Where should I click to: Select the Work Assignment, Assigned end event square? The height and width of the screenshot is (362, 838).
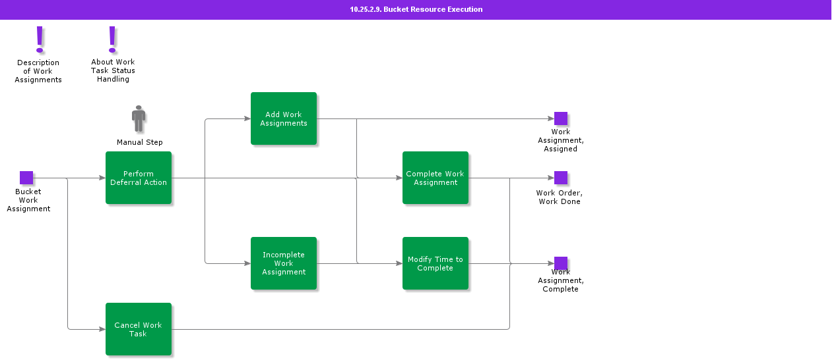tap(561, 118)
